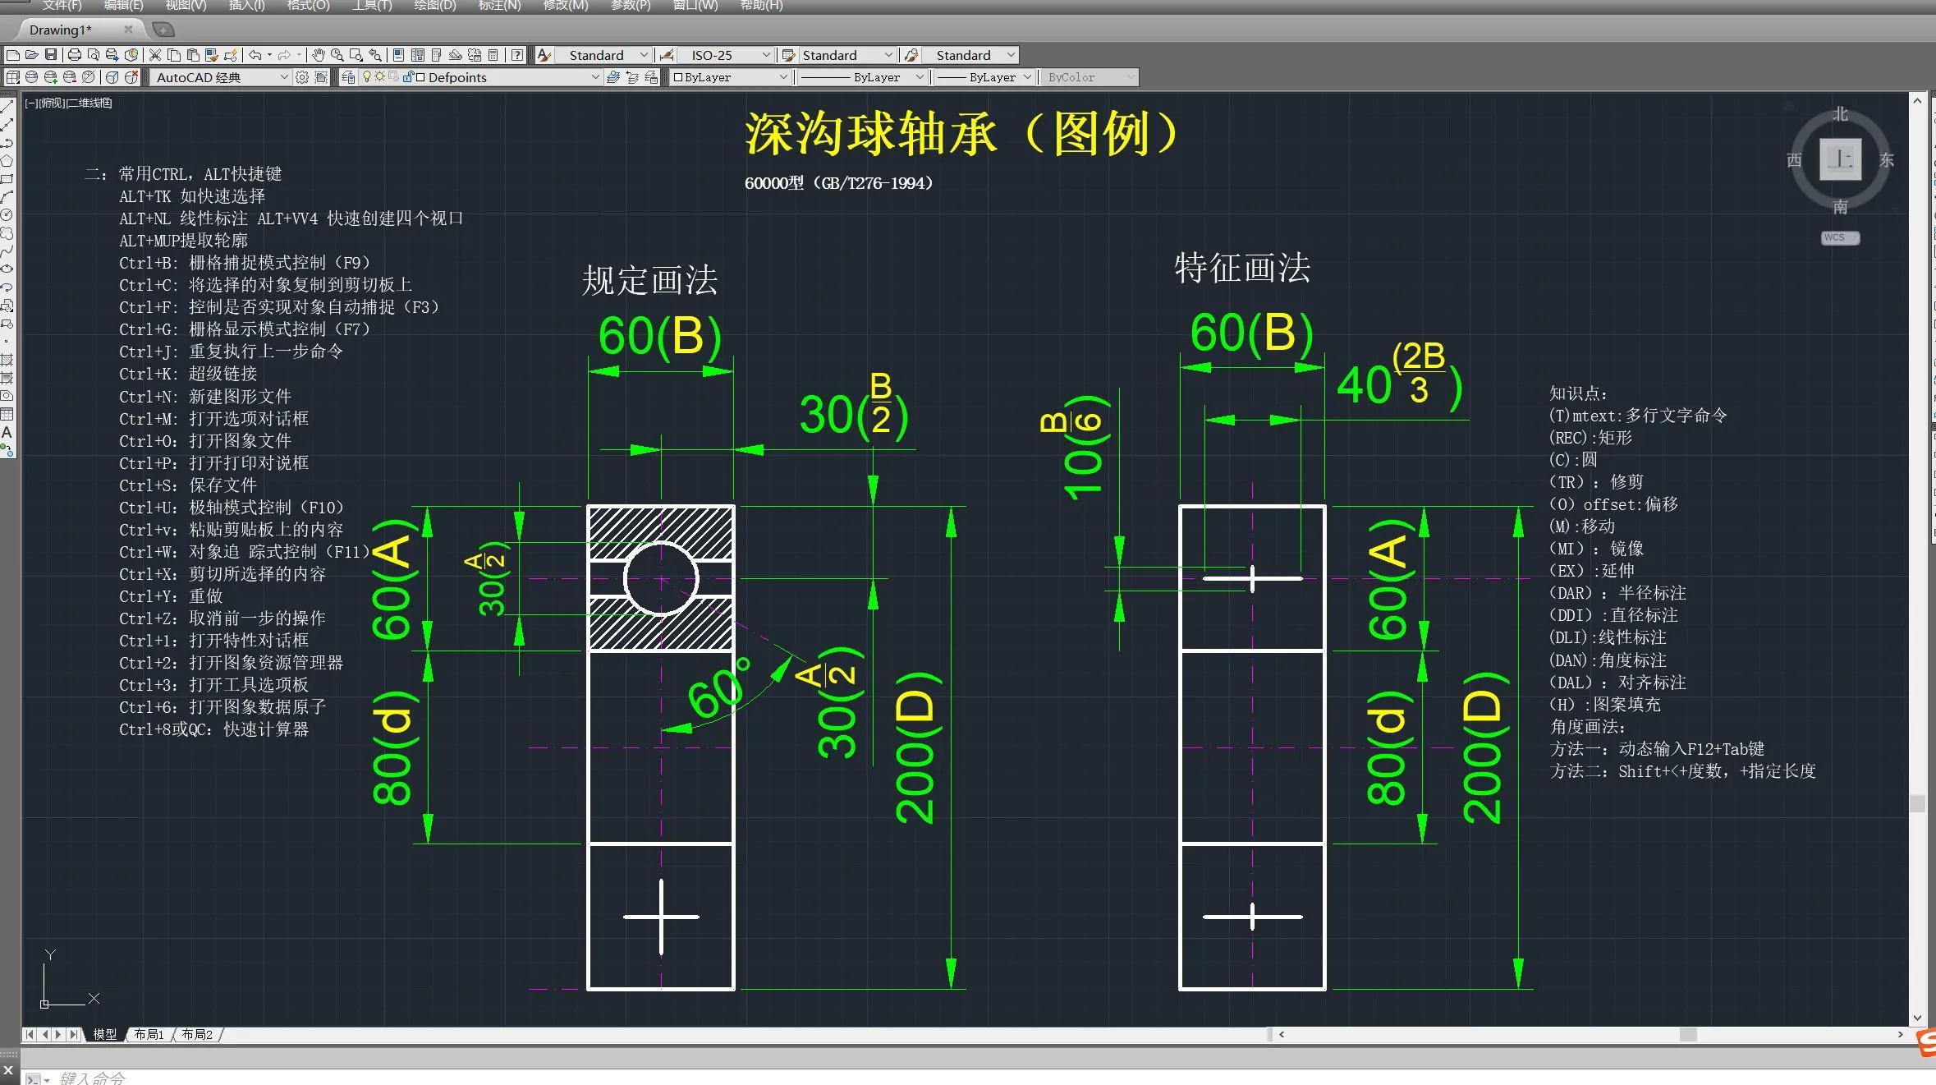Switch to the 布局2 layout tab

(197, 1034)
